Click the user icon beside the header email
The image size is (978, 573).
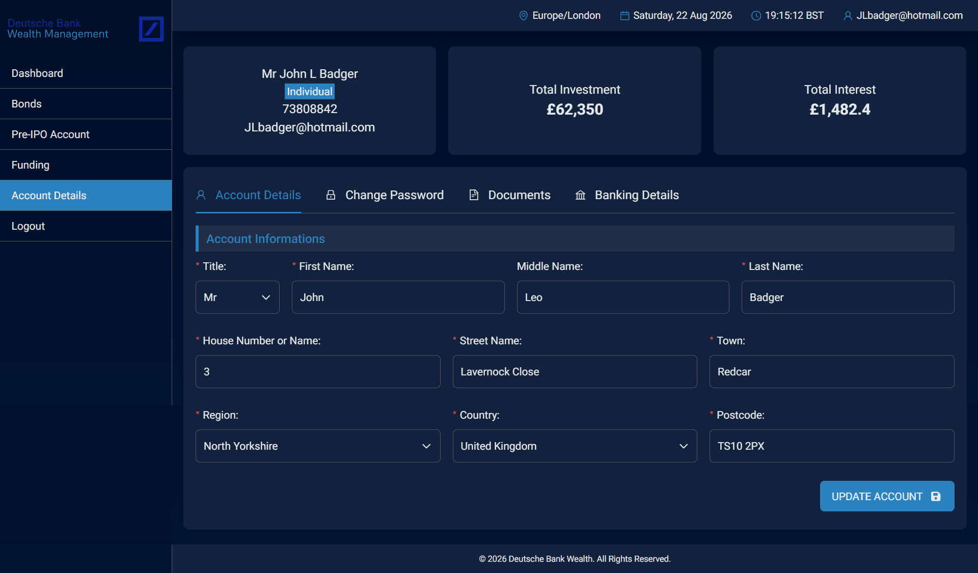pyautogui.click(x=848, y=16)
